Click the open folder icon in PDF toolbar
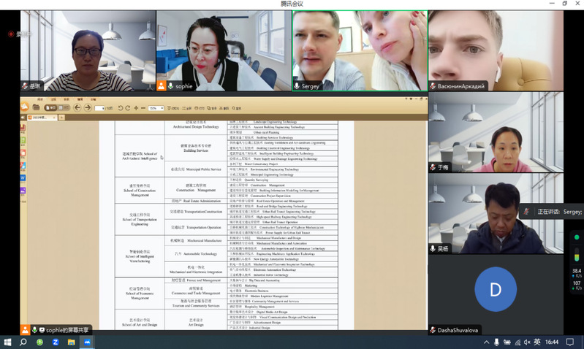Screen dimensions: 584x349 pyautogui.click(x=36, y=107)
